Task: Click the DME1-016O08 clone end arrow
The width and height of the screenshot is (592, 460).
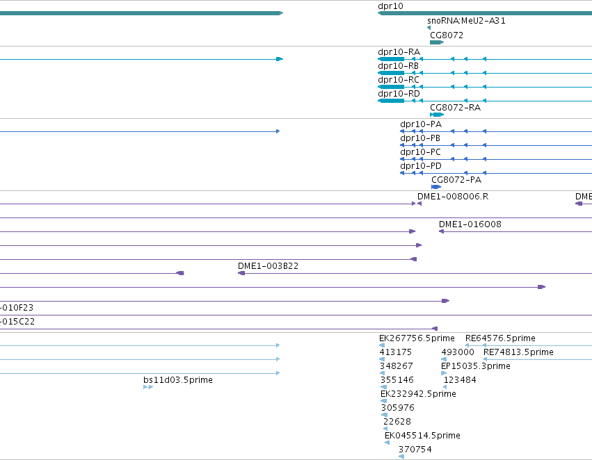Action: (x=441, y=231)
